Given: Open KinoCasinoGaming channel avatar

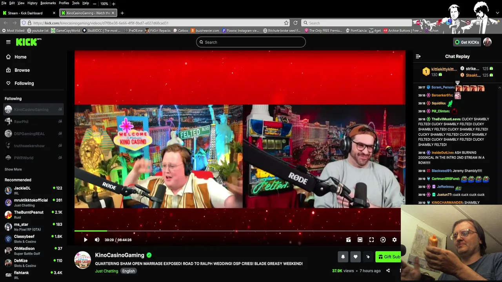Looking at the screenshot, I should point(83,260).
